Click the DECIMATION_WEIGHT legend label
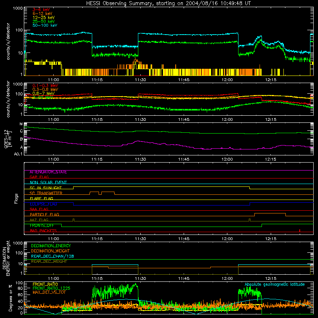The height and width of the screenshot is (318, 318). [x=50, y=251]
